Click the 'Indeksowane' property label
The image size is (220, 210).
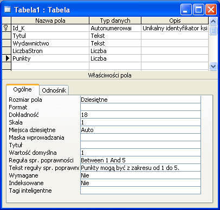pyautogui.click(x=26, y=183)
